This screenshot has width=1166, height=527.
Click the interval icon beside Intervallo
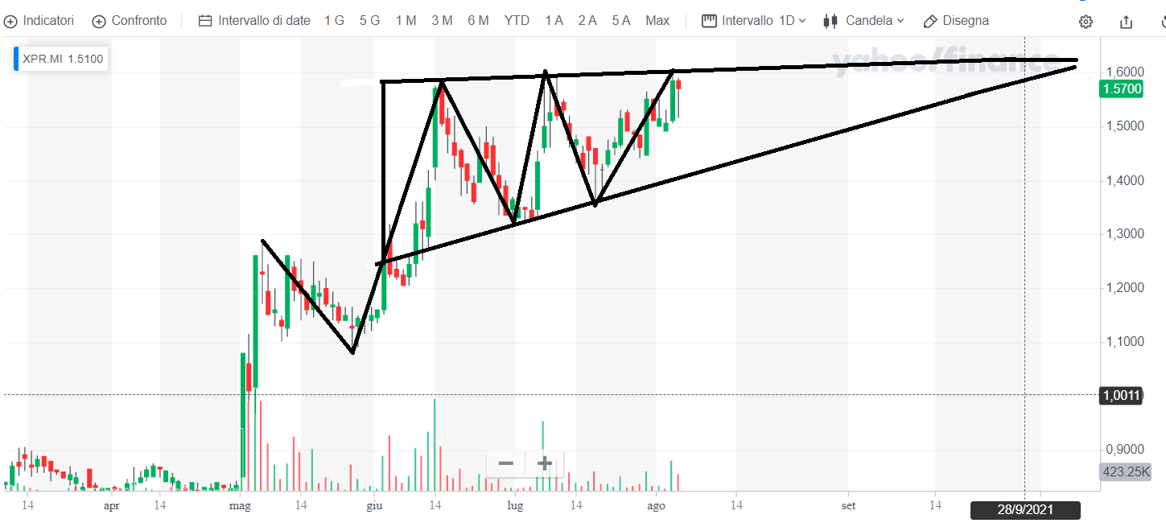[709, 21]
